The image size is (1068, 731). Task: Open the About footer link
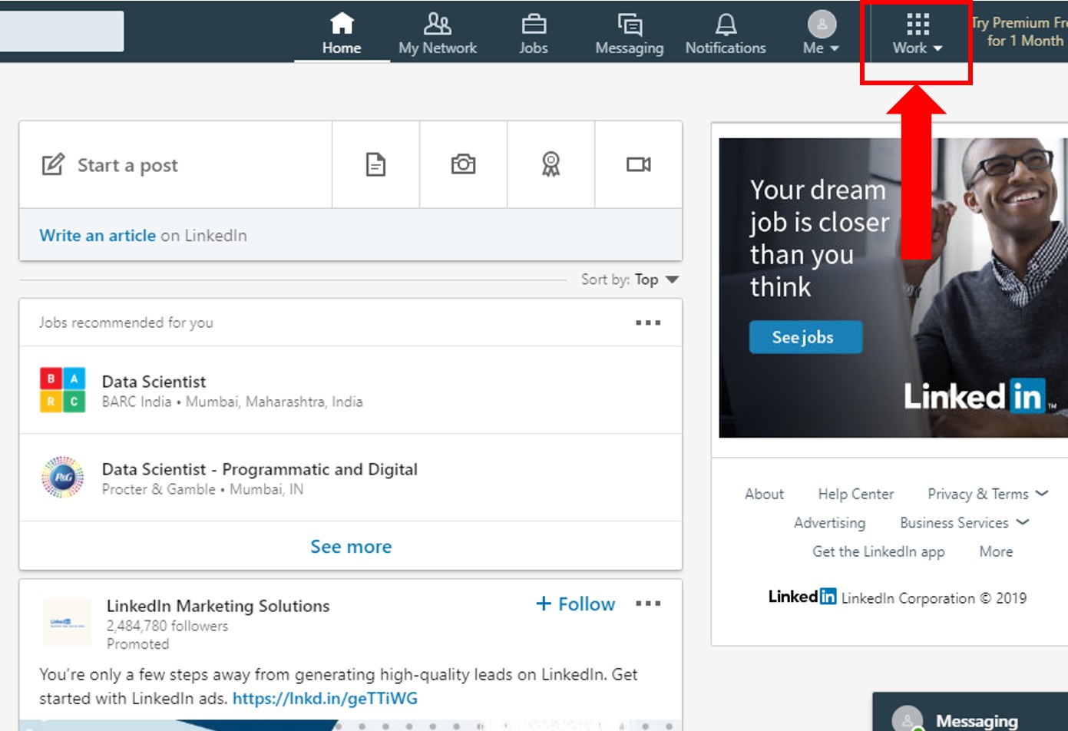pyautogui.click(x=764, y=494)
